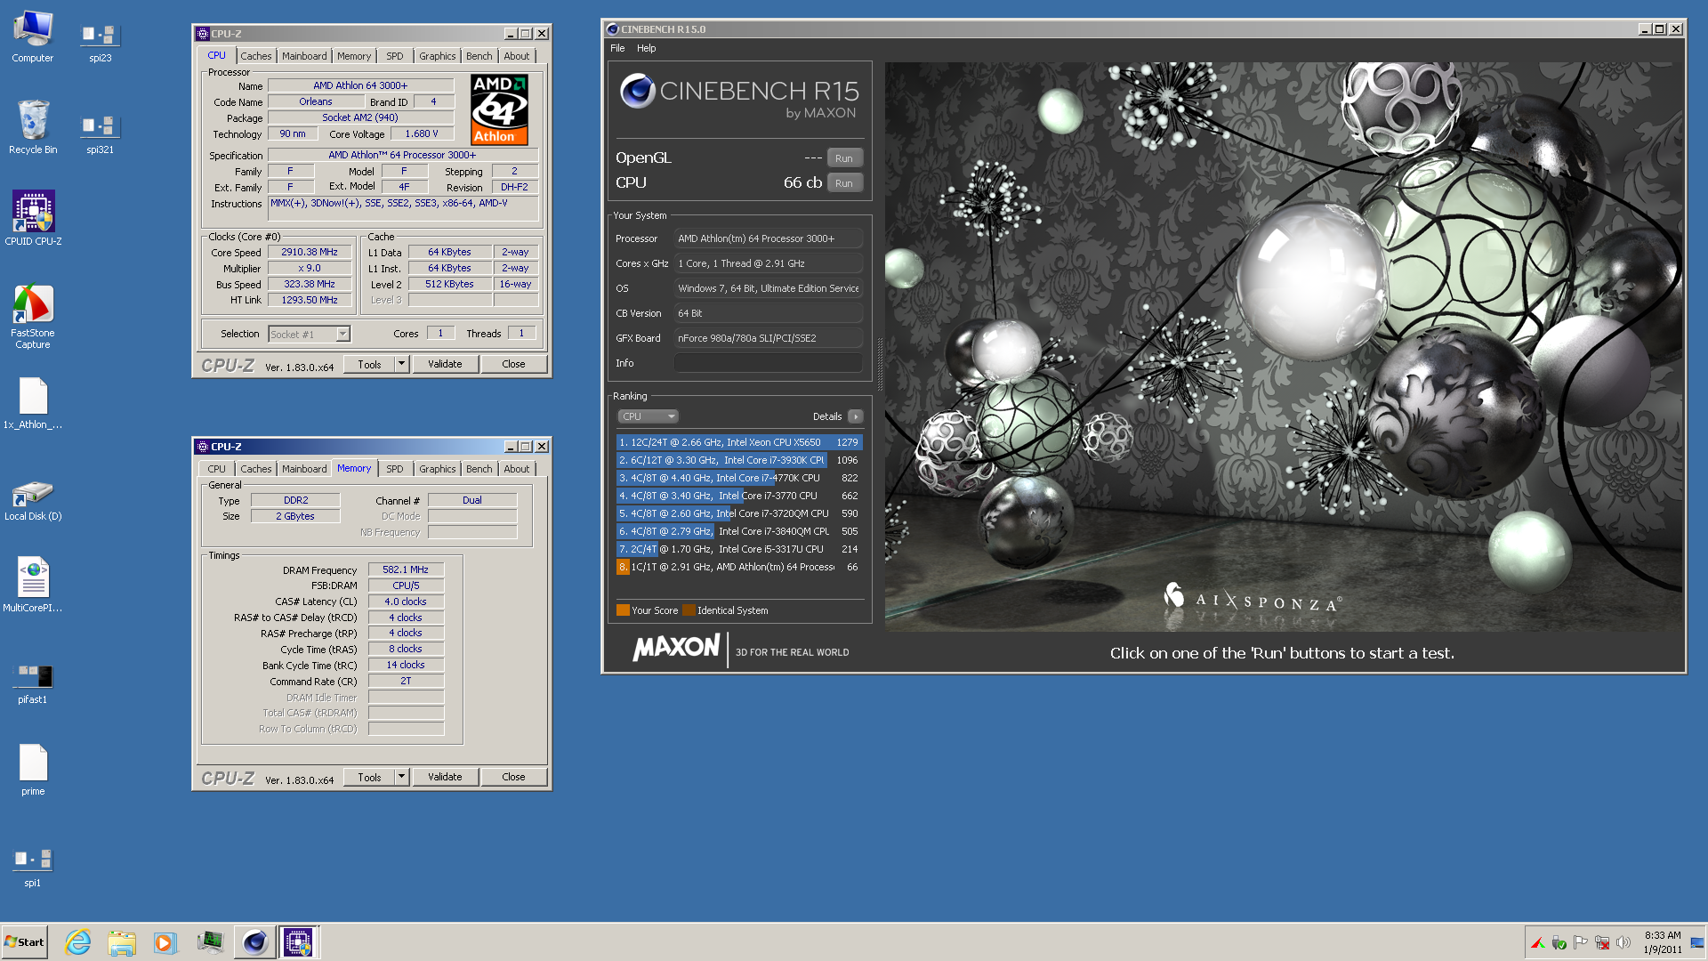Select ranking row Intel Core i5-3317U
The height and width of the screenshot is (961, 1708).
[x=738, y=549]
